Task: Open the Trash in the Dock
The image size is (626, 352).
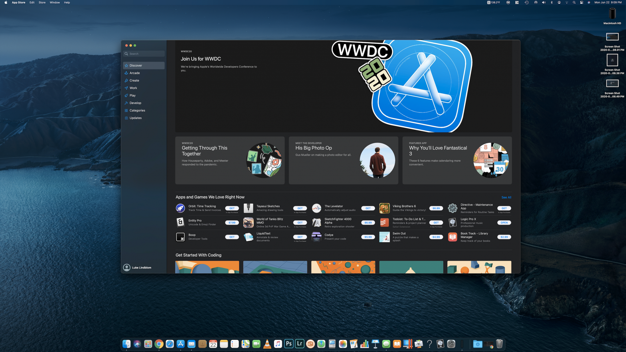Action: (500, 344)
